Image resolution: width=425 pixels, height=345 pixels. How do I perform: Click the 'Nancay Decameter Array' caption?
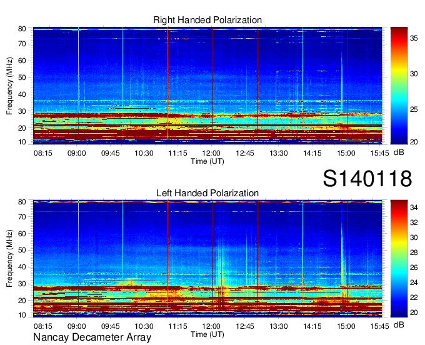[92, 337]
